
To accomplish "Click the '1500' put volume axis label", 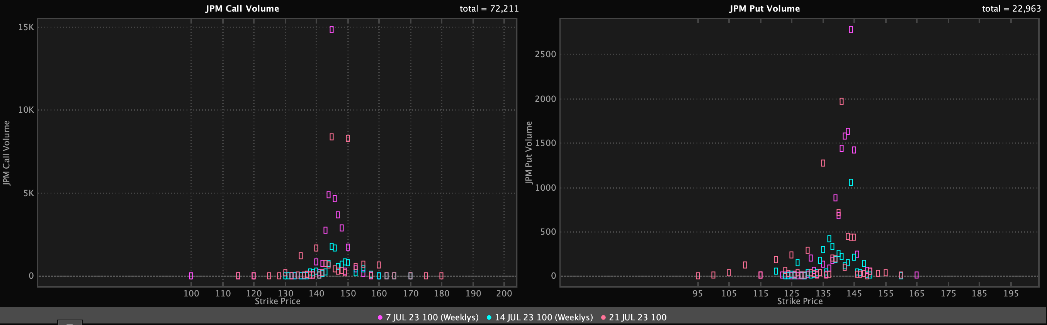I will click(546, 143).
